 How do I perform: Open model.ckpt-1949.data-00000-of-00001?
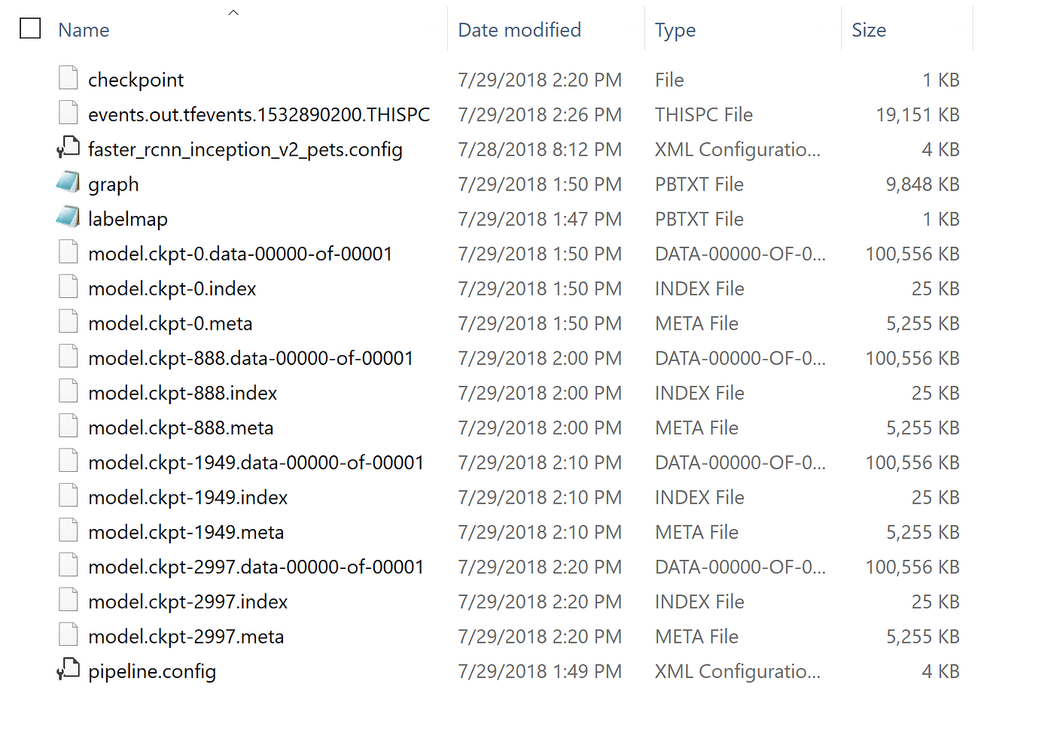[256, 461]
